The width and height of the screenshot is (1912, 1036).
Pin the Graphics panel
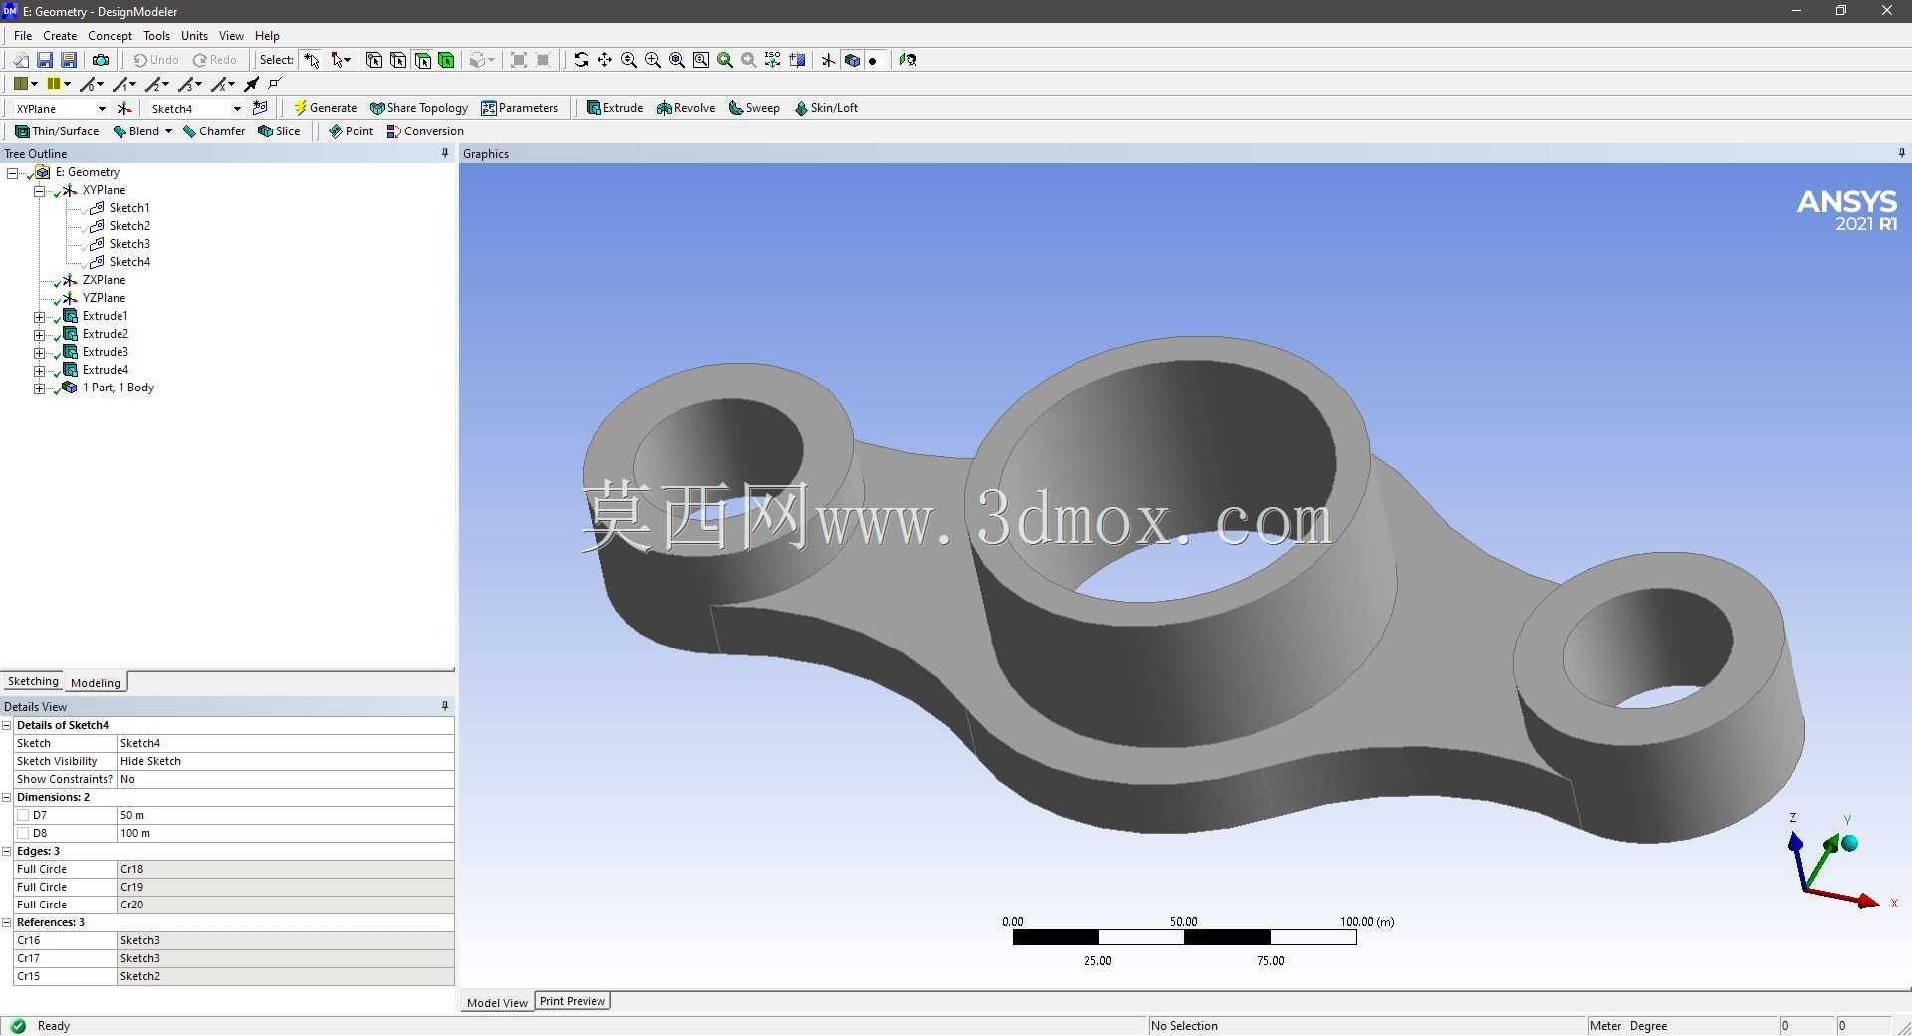click(x=1901, y=153)
